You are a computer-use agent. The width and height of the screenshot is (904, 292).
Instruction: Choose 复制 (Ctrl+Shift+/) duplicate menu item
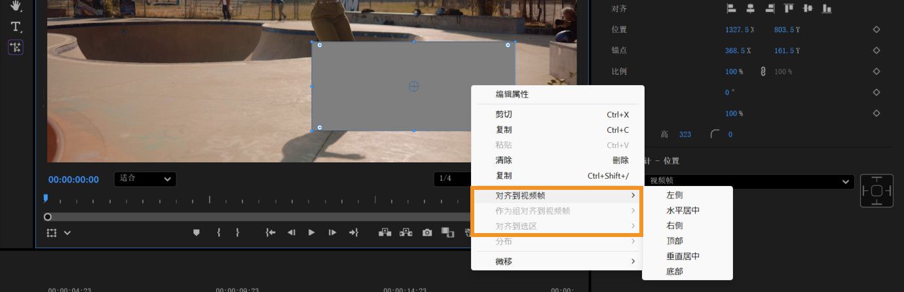(558, 176)
